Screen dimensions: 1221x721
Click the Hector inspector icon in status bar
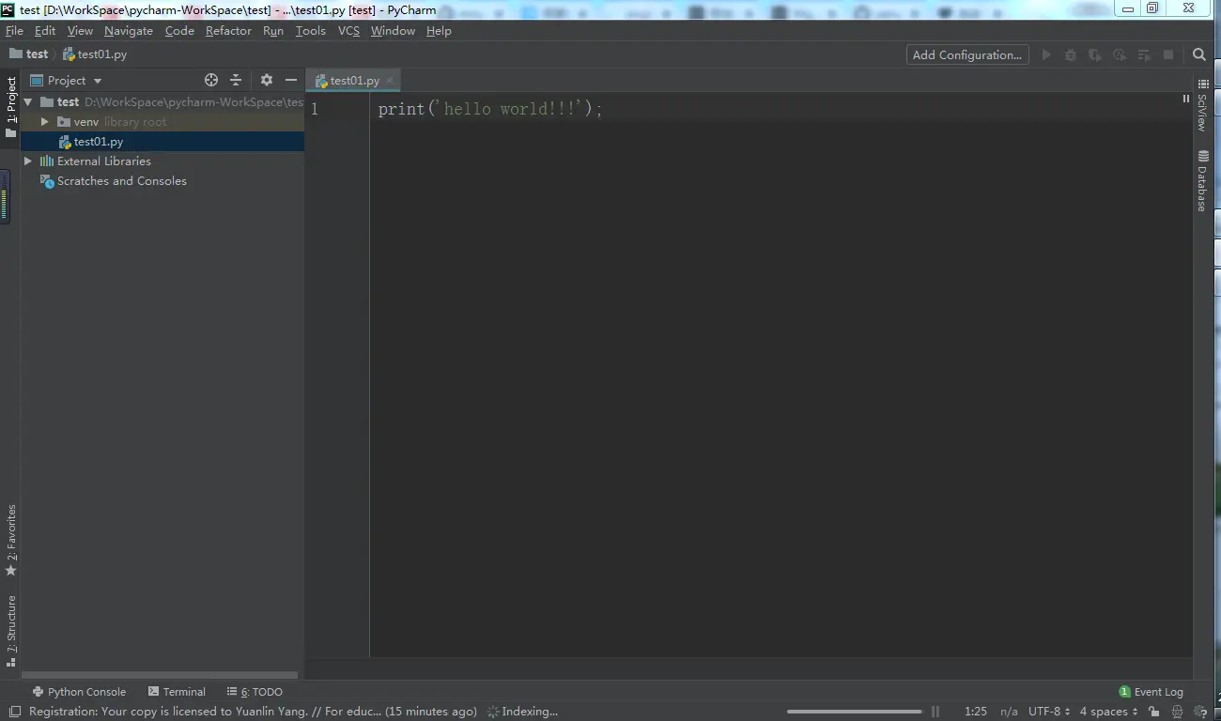point(1178,712)
